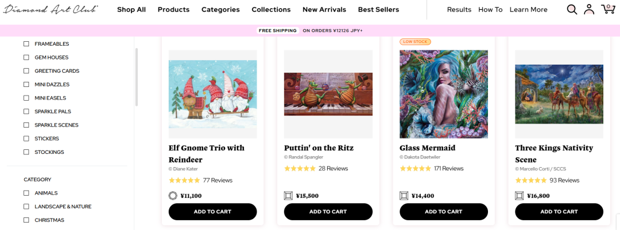Enable the Sparkle Pals filter

tap(26, 112)
